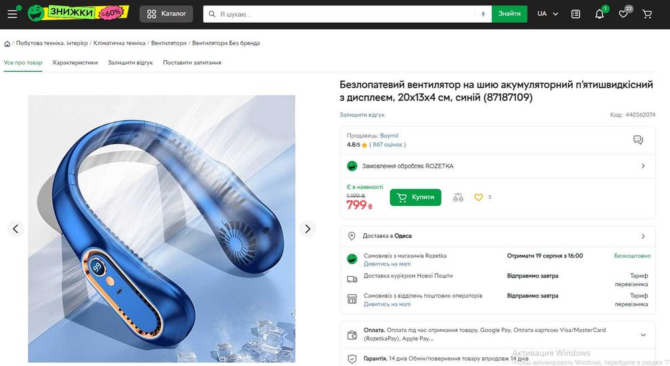Open notifications bell icon
The height and width of the screenshot is (366, 670).
(x=600, y=14)
